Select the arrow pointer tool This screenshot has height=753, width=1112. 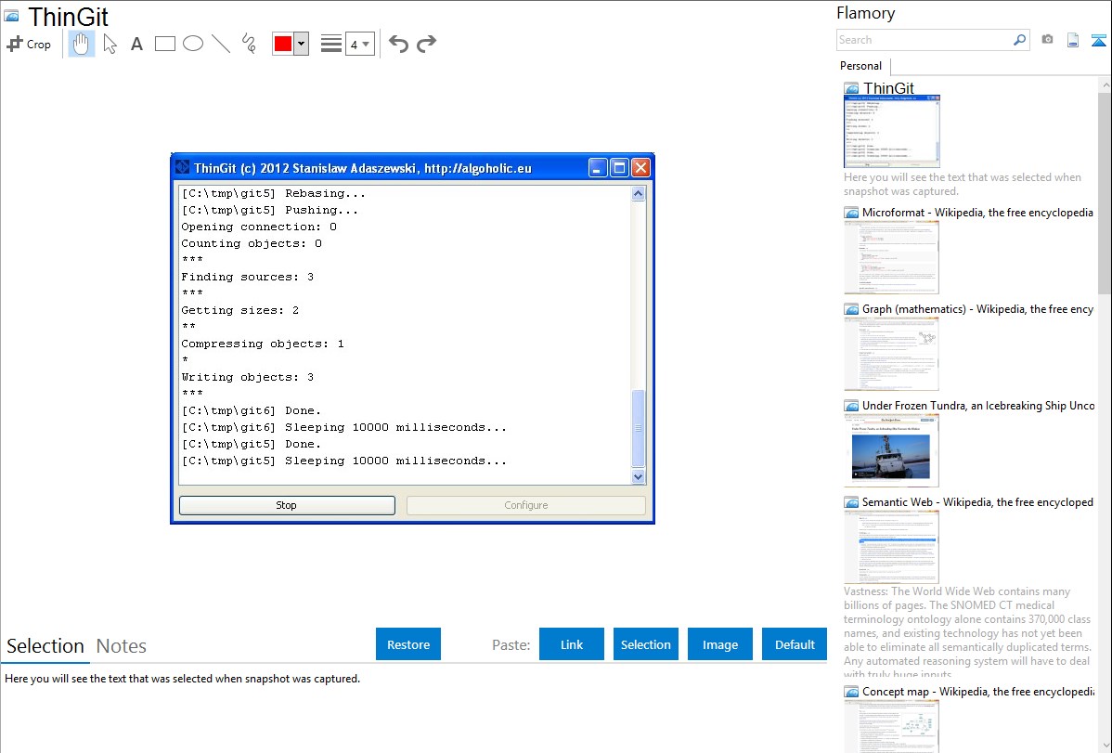coord(110,44)
